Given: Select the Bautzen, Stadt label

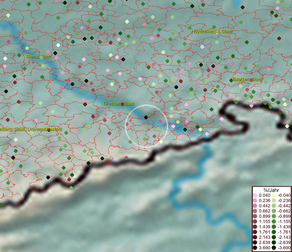Looking at the screenshot, I should (x=247, y=79).
